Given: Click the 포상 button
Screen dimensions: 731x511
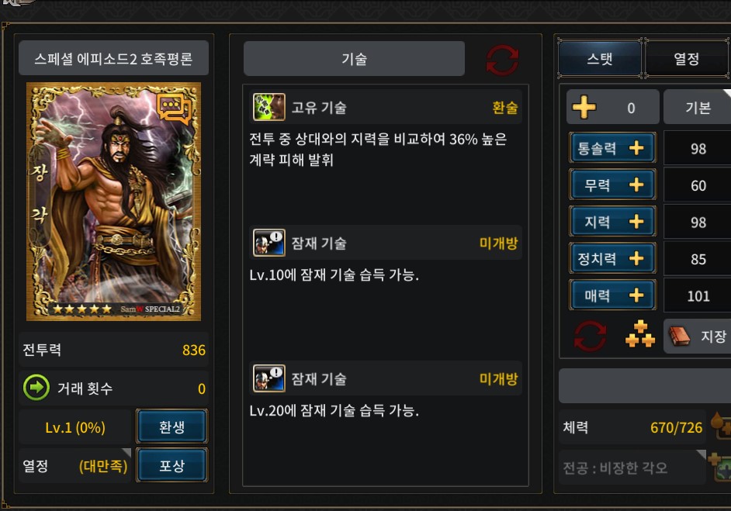Looking at the screenshot, I should tap(171, 465).
